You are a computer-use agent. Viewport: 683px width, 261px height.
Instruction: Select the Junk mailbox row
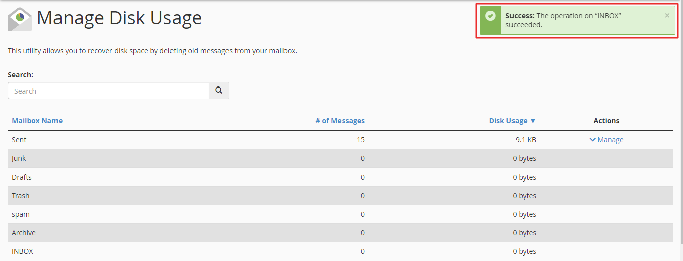point(340,158)
